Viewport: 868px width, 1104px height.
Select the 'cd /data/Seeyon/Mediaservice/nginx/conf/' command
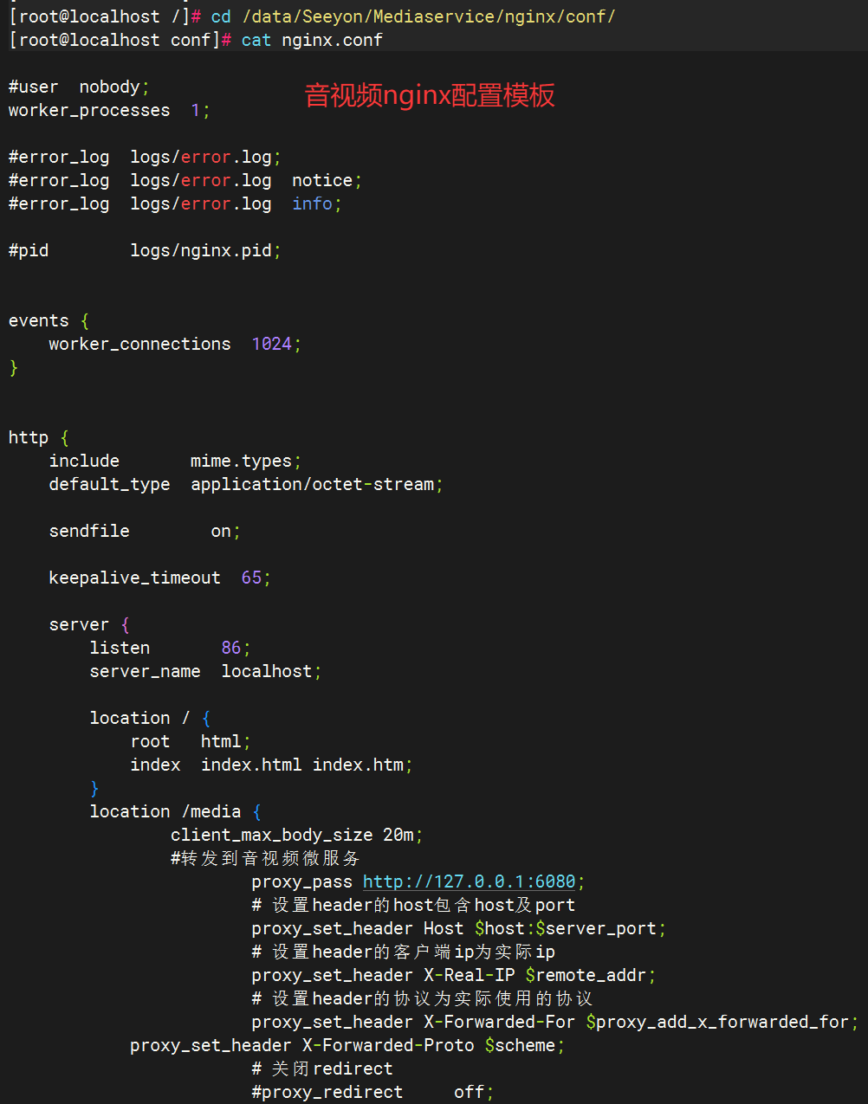click(x=413, y=16)
